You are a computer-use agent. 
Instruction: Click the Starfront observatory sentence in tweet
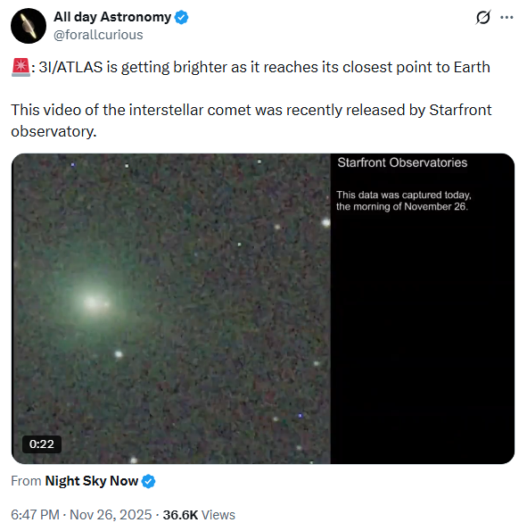[251, 120]
